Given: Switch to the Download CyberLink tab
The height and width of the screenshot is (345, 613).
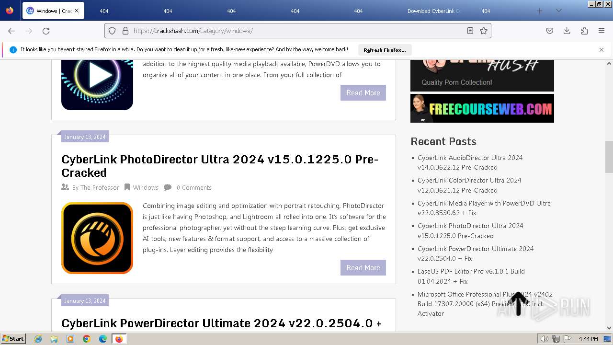Looking at the screenshot, I should click(x=434, y=11).
